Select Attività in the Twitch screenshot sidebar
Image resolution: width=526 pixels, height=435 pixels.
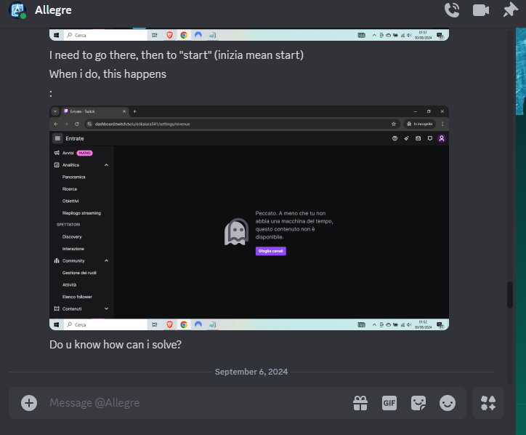click(70, 285)
